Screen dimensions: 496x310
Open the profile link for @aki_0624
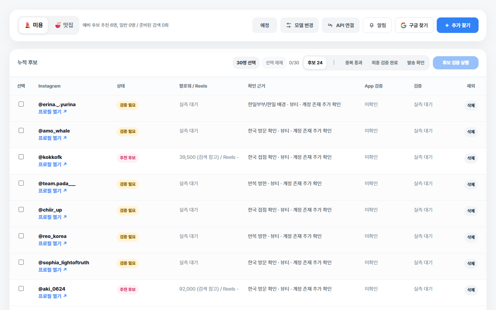pos(53,296)
